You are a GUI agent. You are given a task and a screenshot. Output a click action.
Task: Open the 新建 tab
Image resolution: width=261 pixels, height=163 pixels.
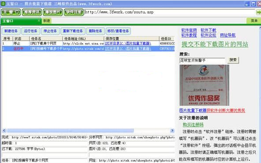(46, 21)
